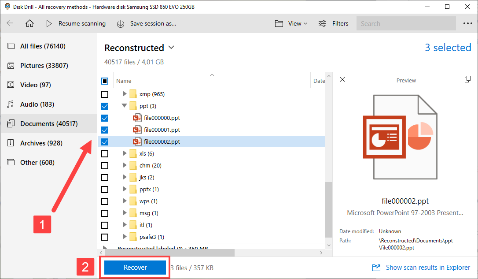Pop out preview in new window

(467, 79)
